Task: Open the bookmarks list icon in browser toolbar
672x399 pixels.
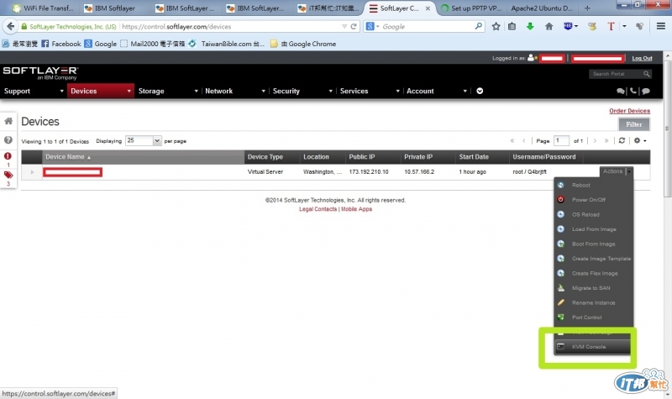Action: [x=512, y=27]
